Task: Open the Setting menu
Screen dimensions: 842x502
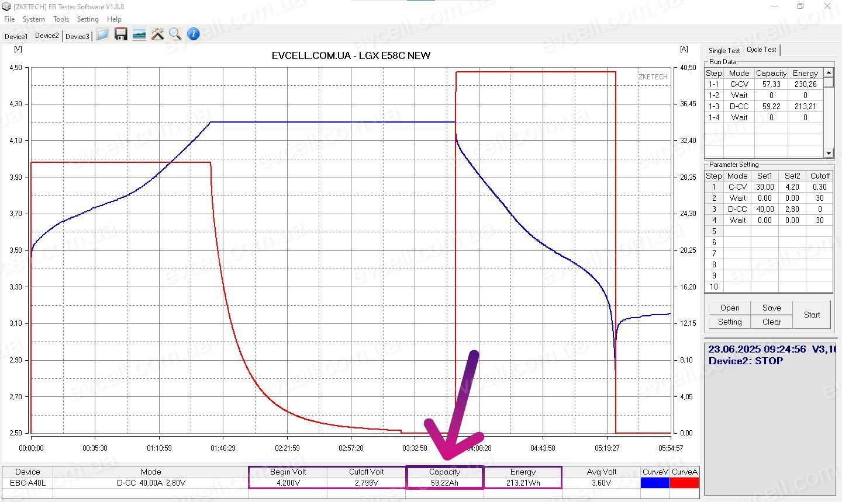Action: [x=88, y=19]
